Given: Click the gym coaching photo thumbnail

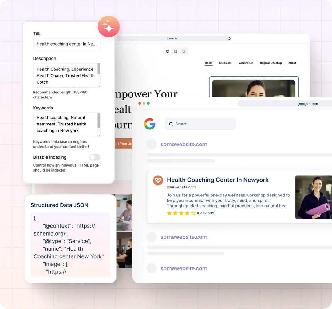Looking at the screenshot, I should pos(124,250).
